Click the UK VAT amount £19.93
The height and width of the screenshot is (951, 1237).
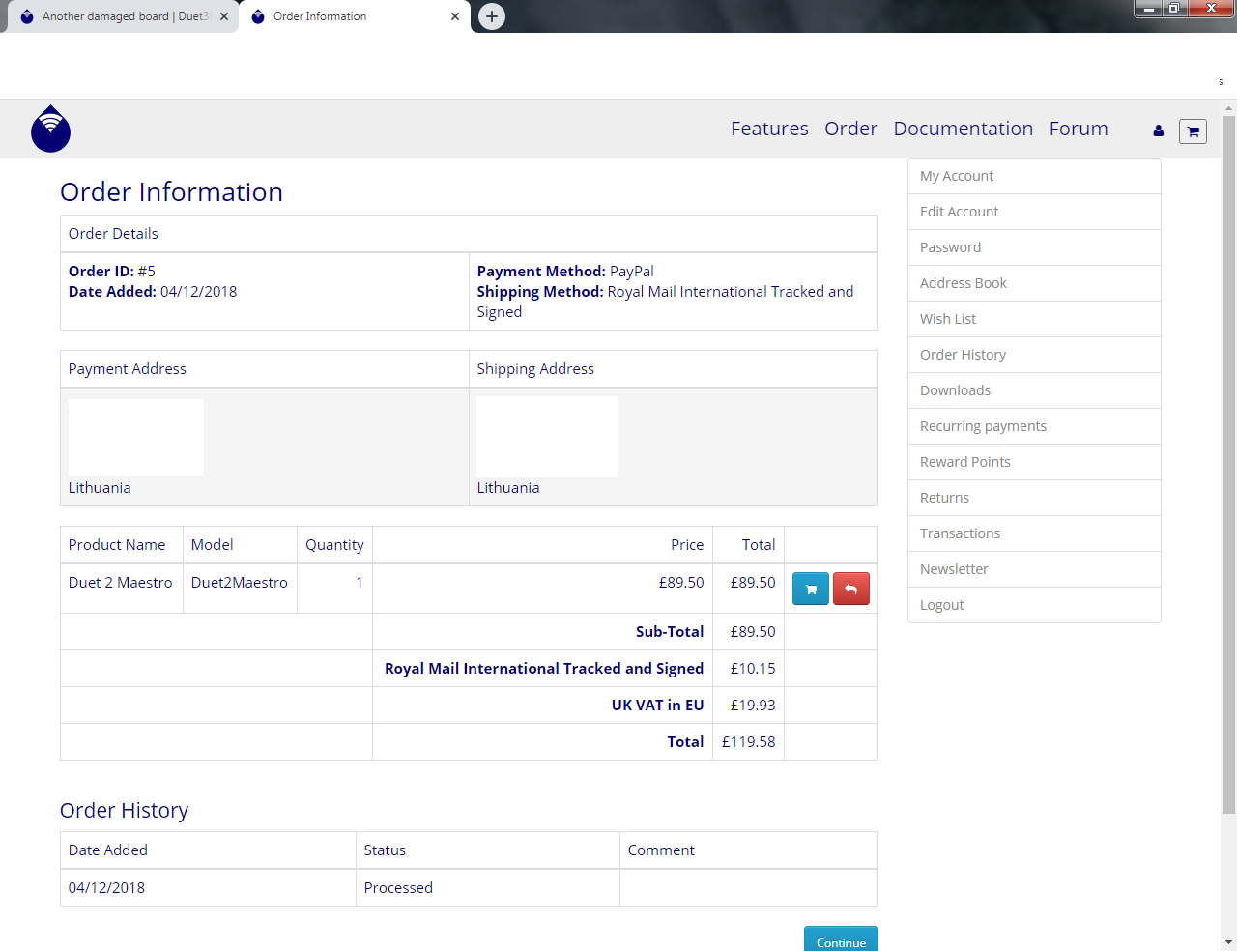click(752, 706)
